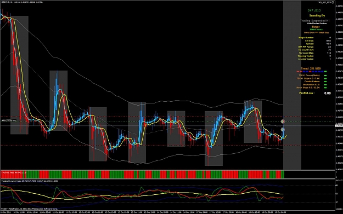
Task: Click the 10 Oct 2011 time axis label
Action: pyautogui.click(x=5, y=212)
